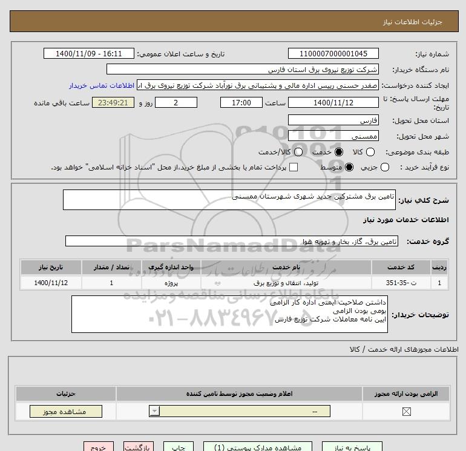
Task: Click the تعداد / مقدار column header
Action: tap(111, 267)
